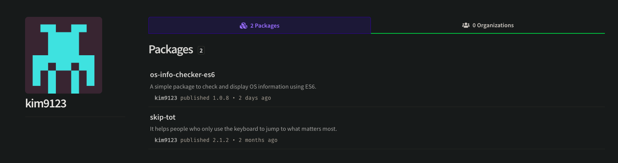
Task: Click the os-info-checker-es6 description text
Action: click(x=233, y=87)
